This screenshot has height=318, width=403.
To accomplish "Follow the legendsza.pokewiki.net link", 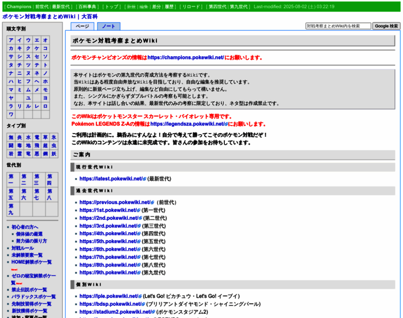I will 189,124.
